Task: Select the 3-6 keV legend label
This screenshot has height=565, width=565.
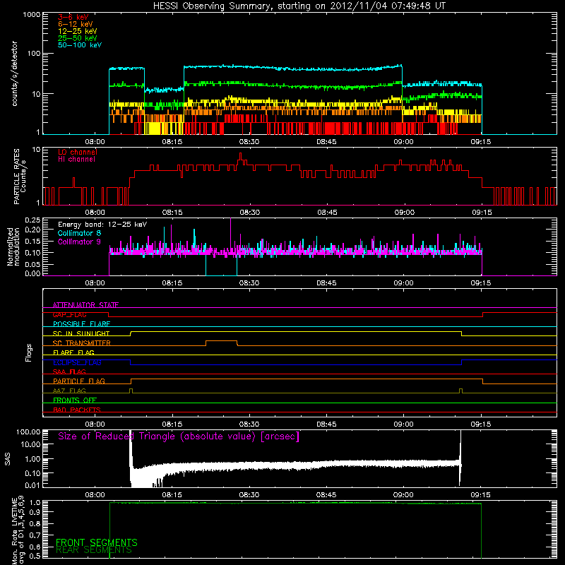Action: pyautogui.click(x=73, y=17)
